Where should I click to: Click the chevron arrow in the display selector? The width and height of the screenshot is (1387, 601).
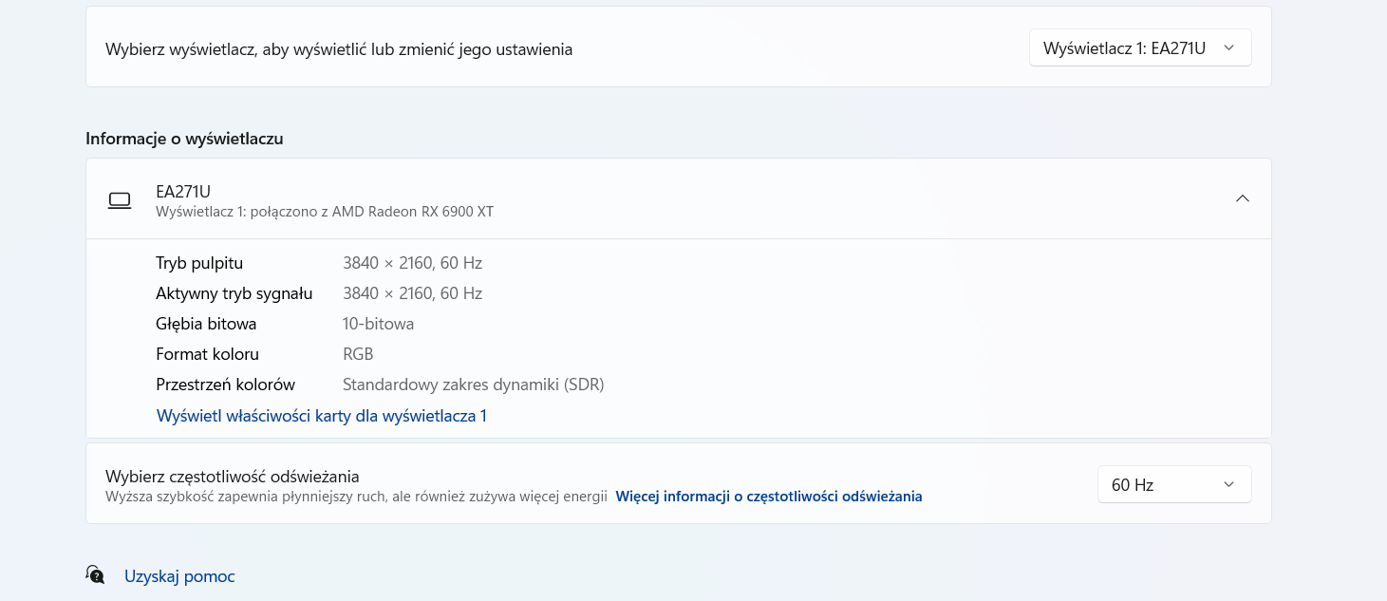pos(1228,47)
